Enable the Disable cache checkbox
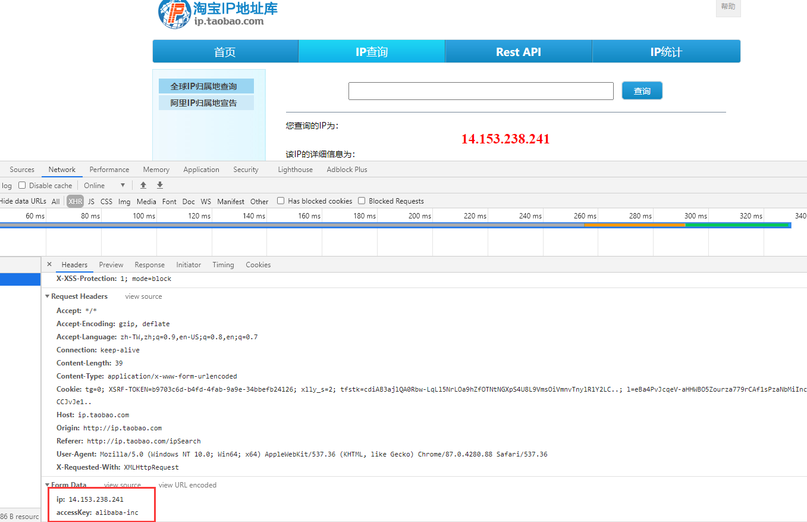This screenshot has width=807, height=522. coord(22,185)
